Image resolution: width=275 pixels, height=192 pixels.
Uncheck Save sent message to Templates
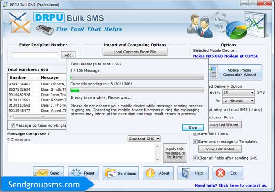click(x=195, y=141)
